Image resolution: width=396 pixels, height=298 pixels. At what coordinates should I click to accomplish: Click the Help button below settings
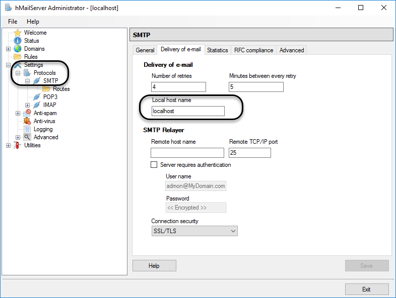[154, 266]
